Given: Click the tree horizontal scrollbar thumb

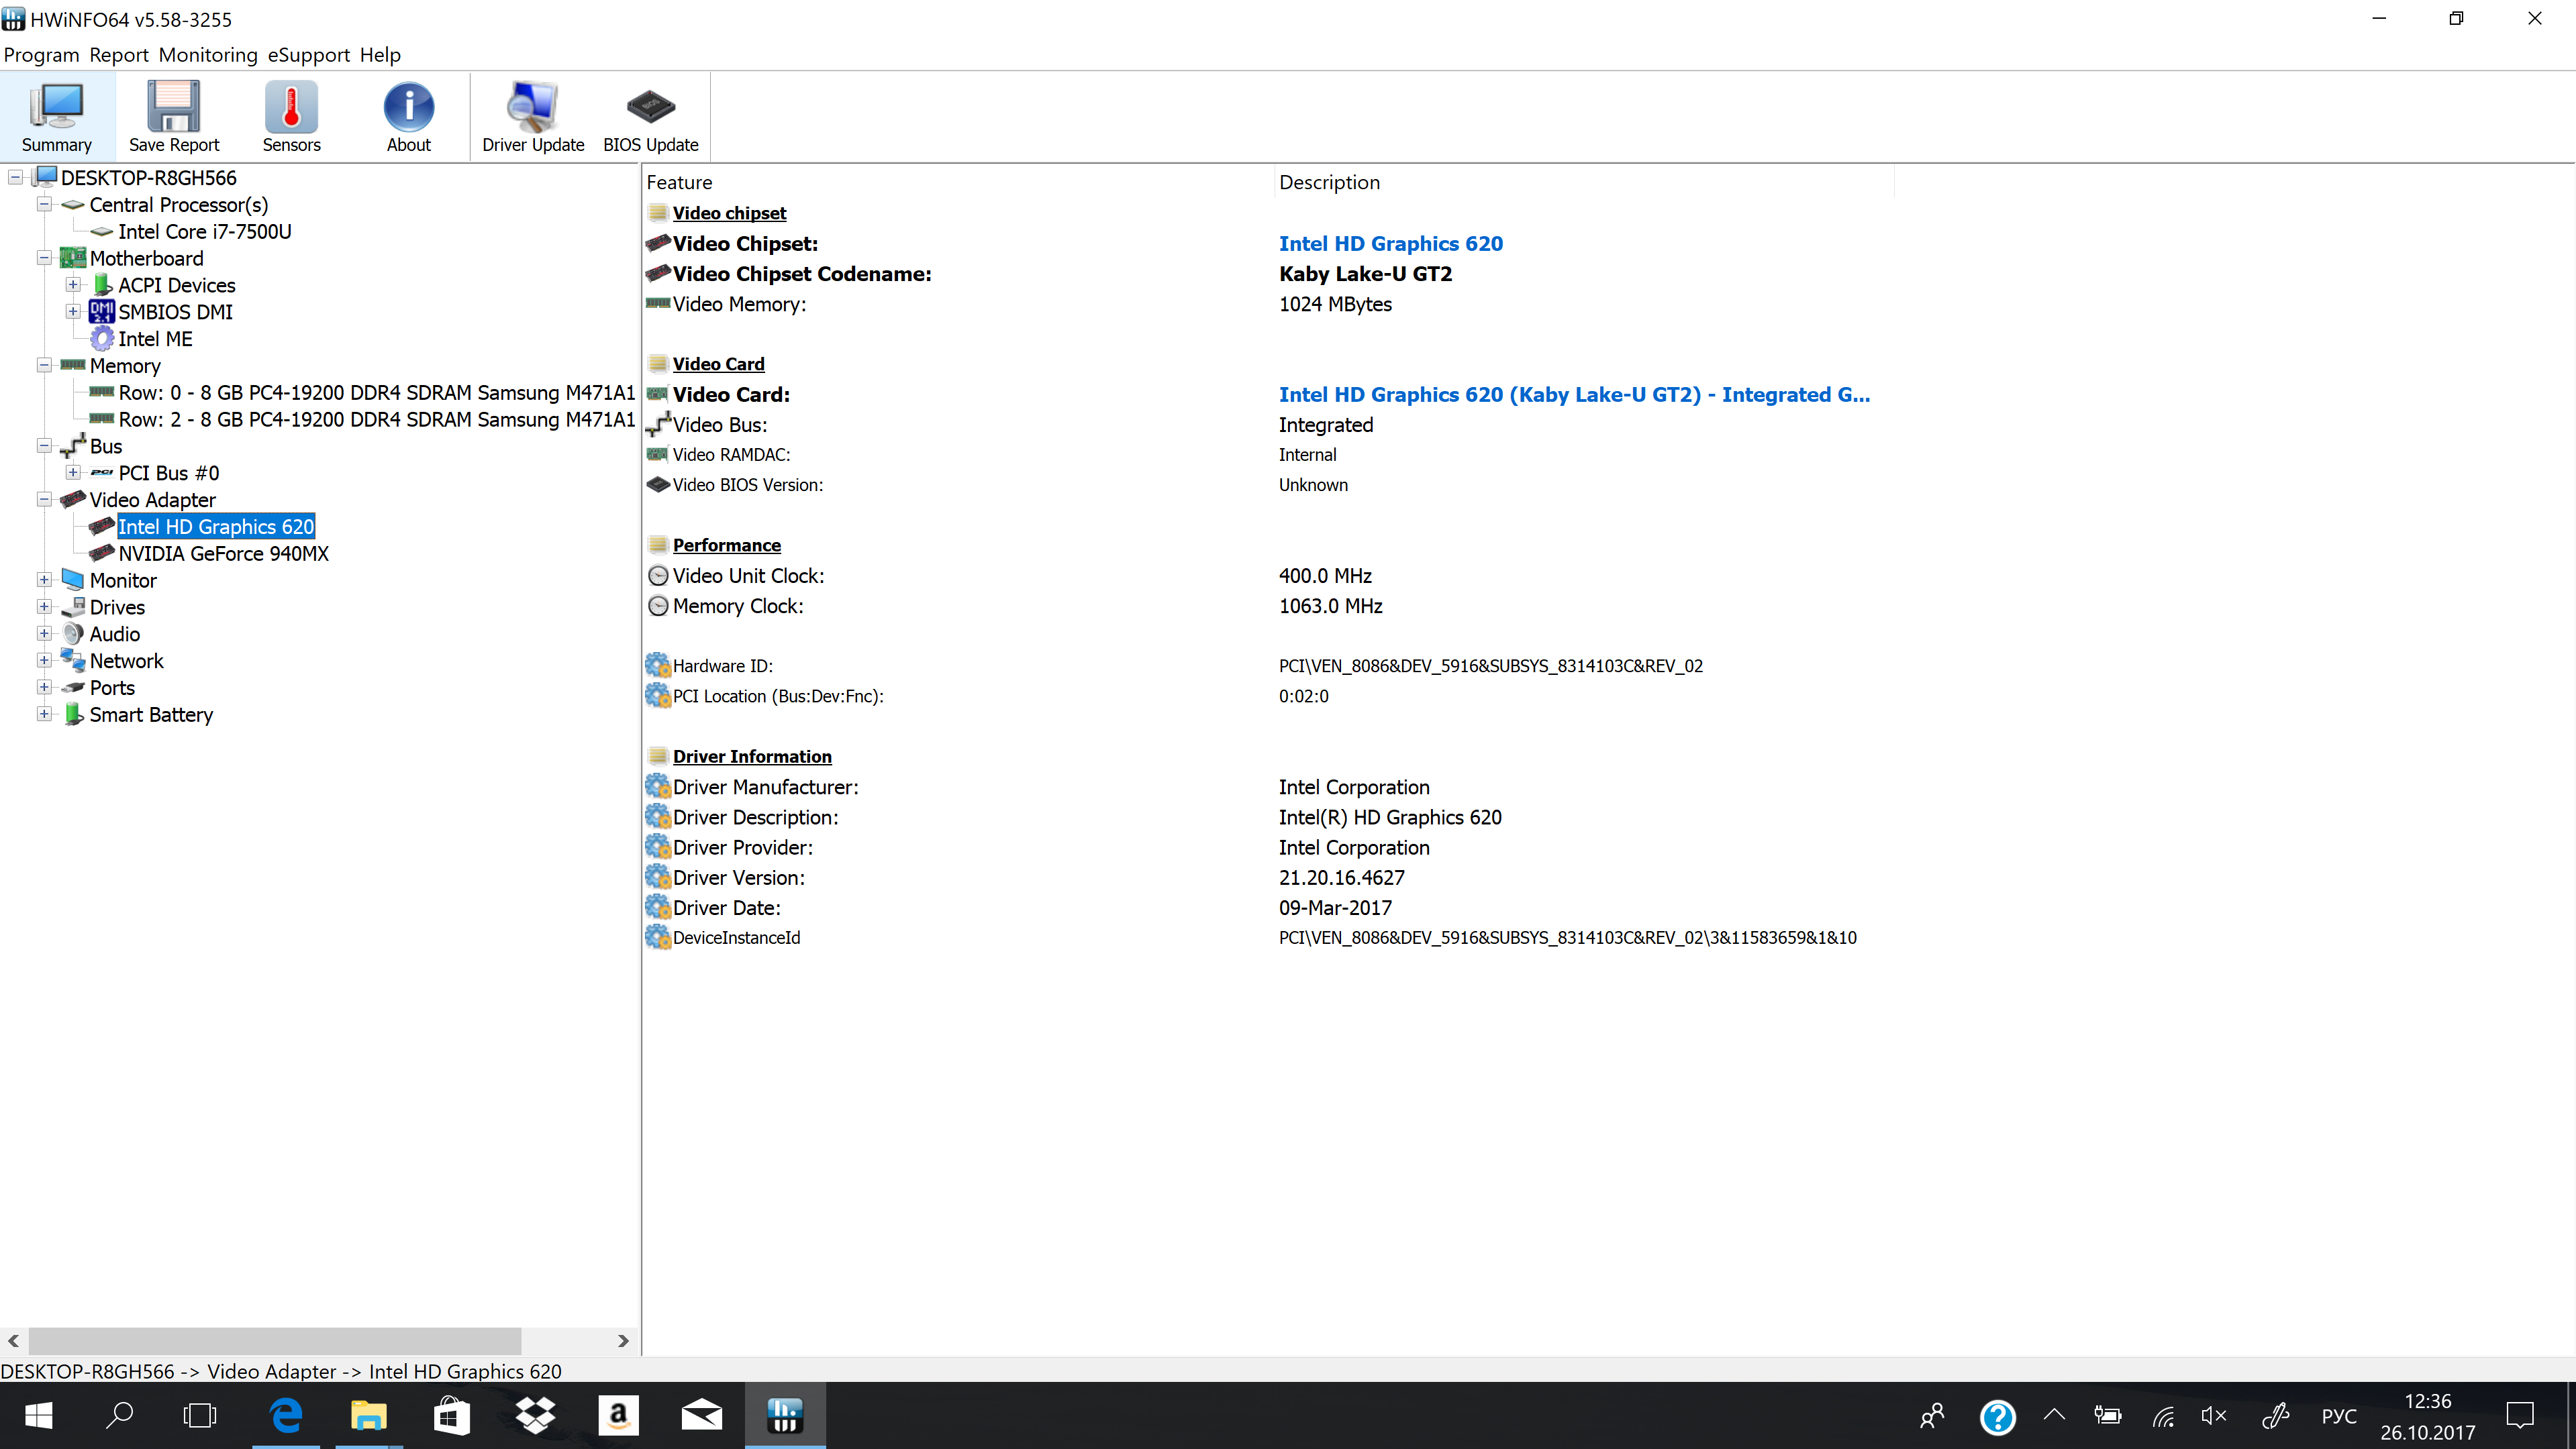Looking at the screenshot, I should 275,1341.
